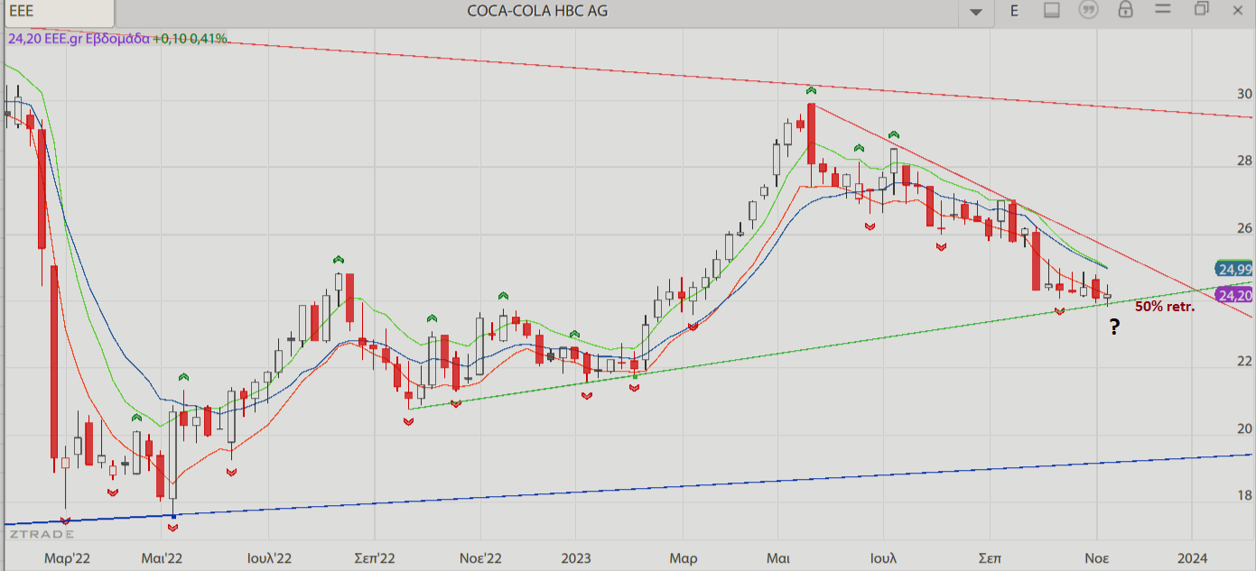Click the green up-arrow marker above the 30 peak
This screenshot has height=571, width=1256.
[812, 90]
